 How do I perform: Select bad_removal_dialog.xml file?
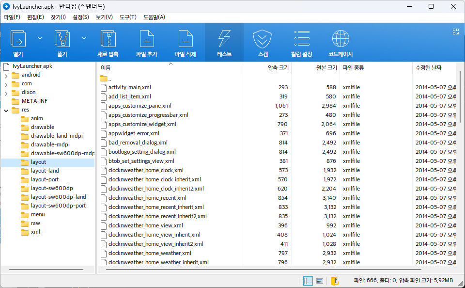138,143
